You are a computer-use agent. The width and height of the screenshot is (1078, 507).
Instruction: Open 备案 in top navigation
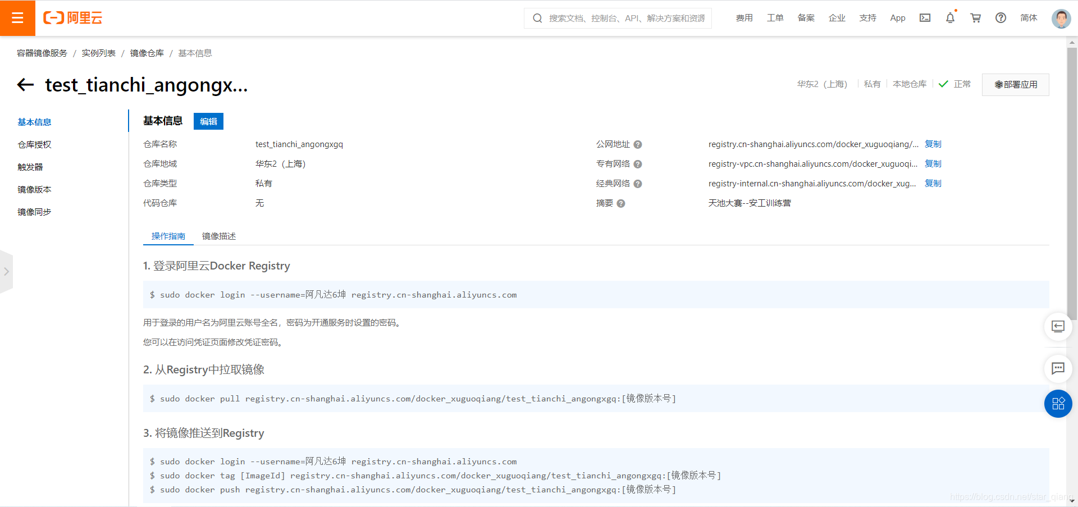pos(806,18)
